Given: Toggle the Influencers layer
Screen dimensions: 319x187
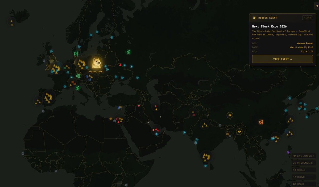Looking at the screenshot, I should pyautogui.click(x=304, y=163).
